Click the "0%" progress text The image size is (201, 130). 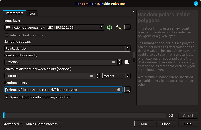[171, 115]
